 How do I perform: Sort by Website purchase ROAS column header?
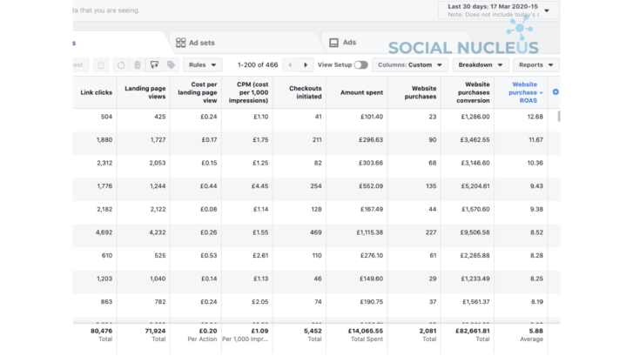point(524,93)
